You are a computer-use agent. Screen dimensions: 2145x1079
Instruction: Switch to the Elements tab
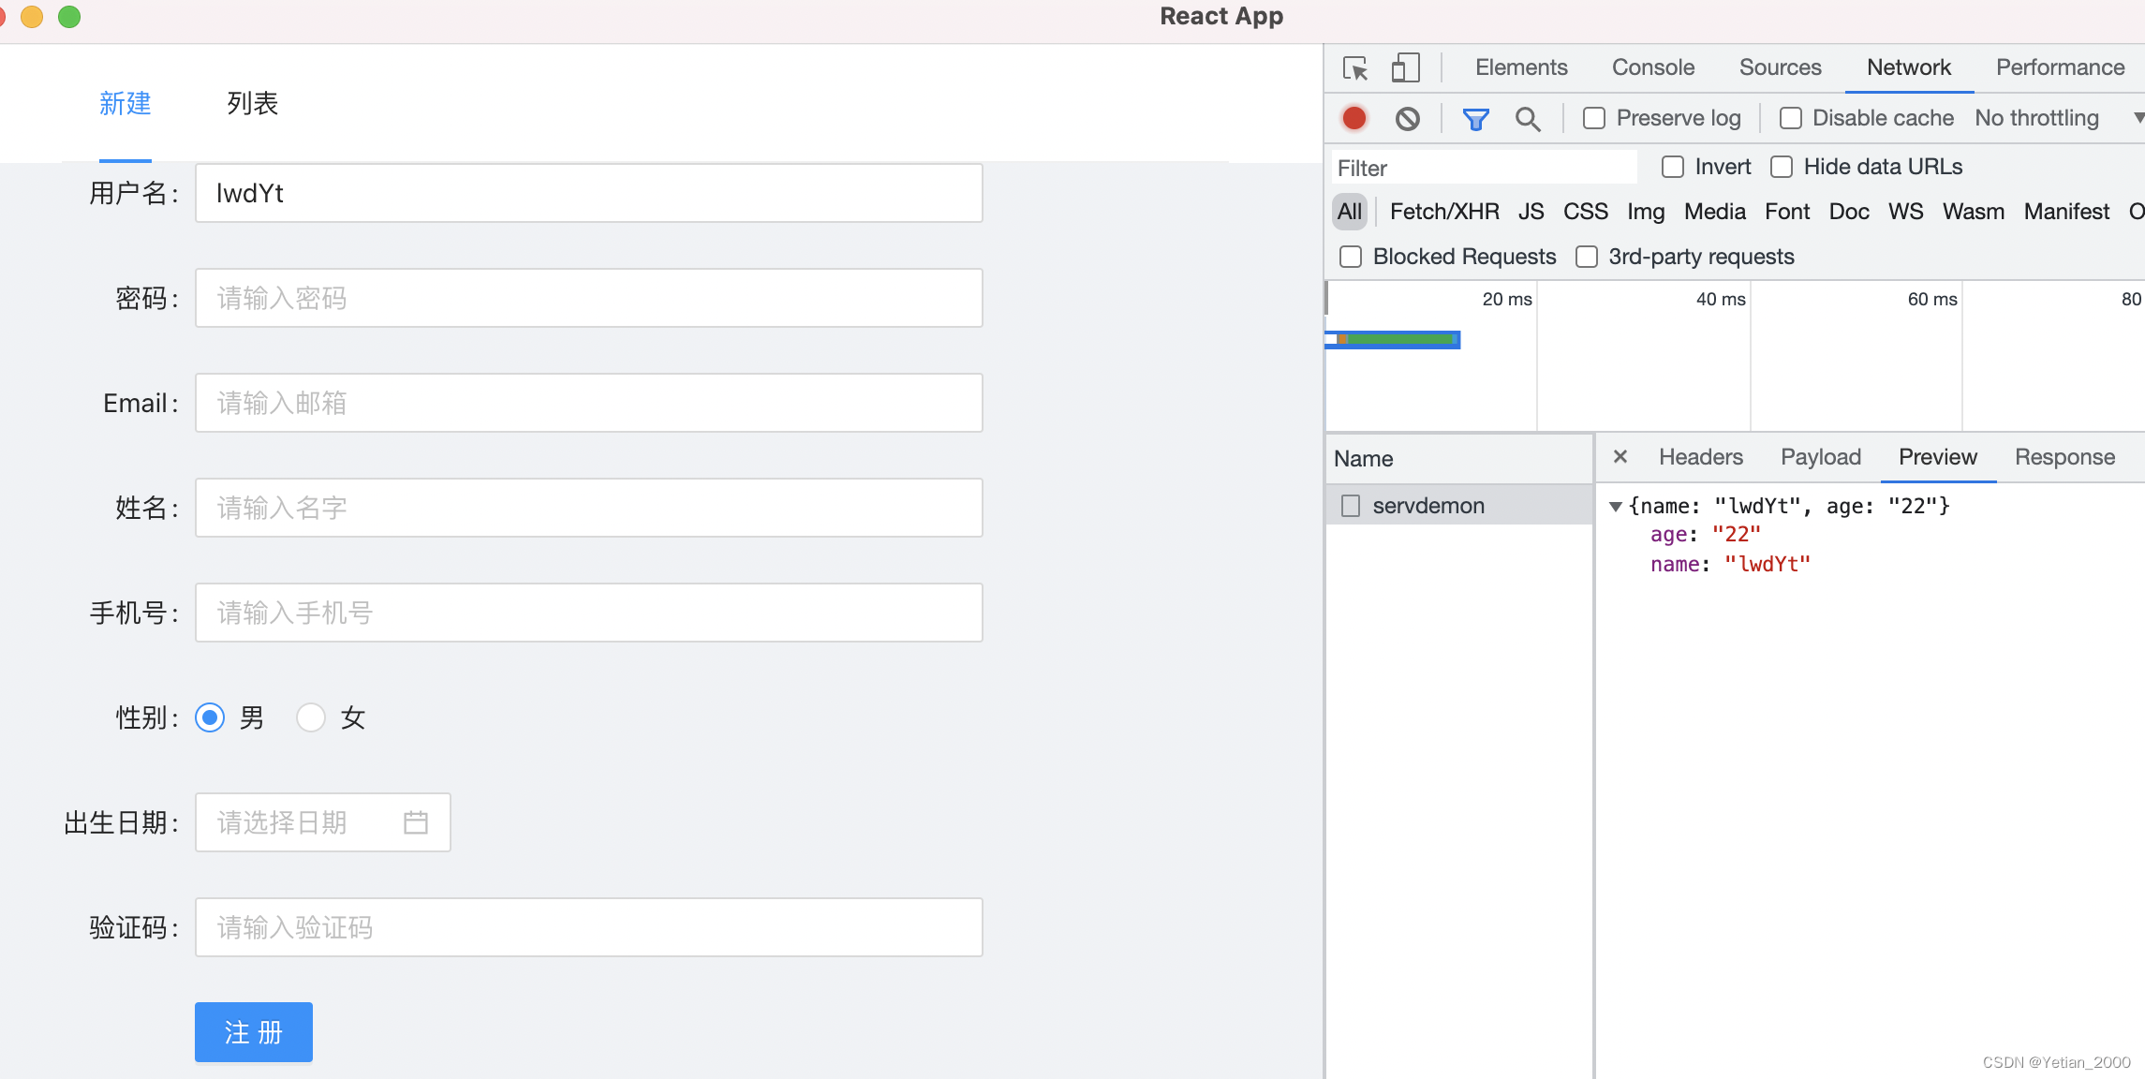tap(1521, 67)
